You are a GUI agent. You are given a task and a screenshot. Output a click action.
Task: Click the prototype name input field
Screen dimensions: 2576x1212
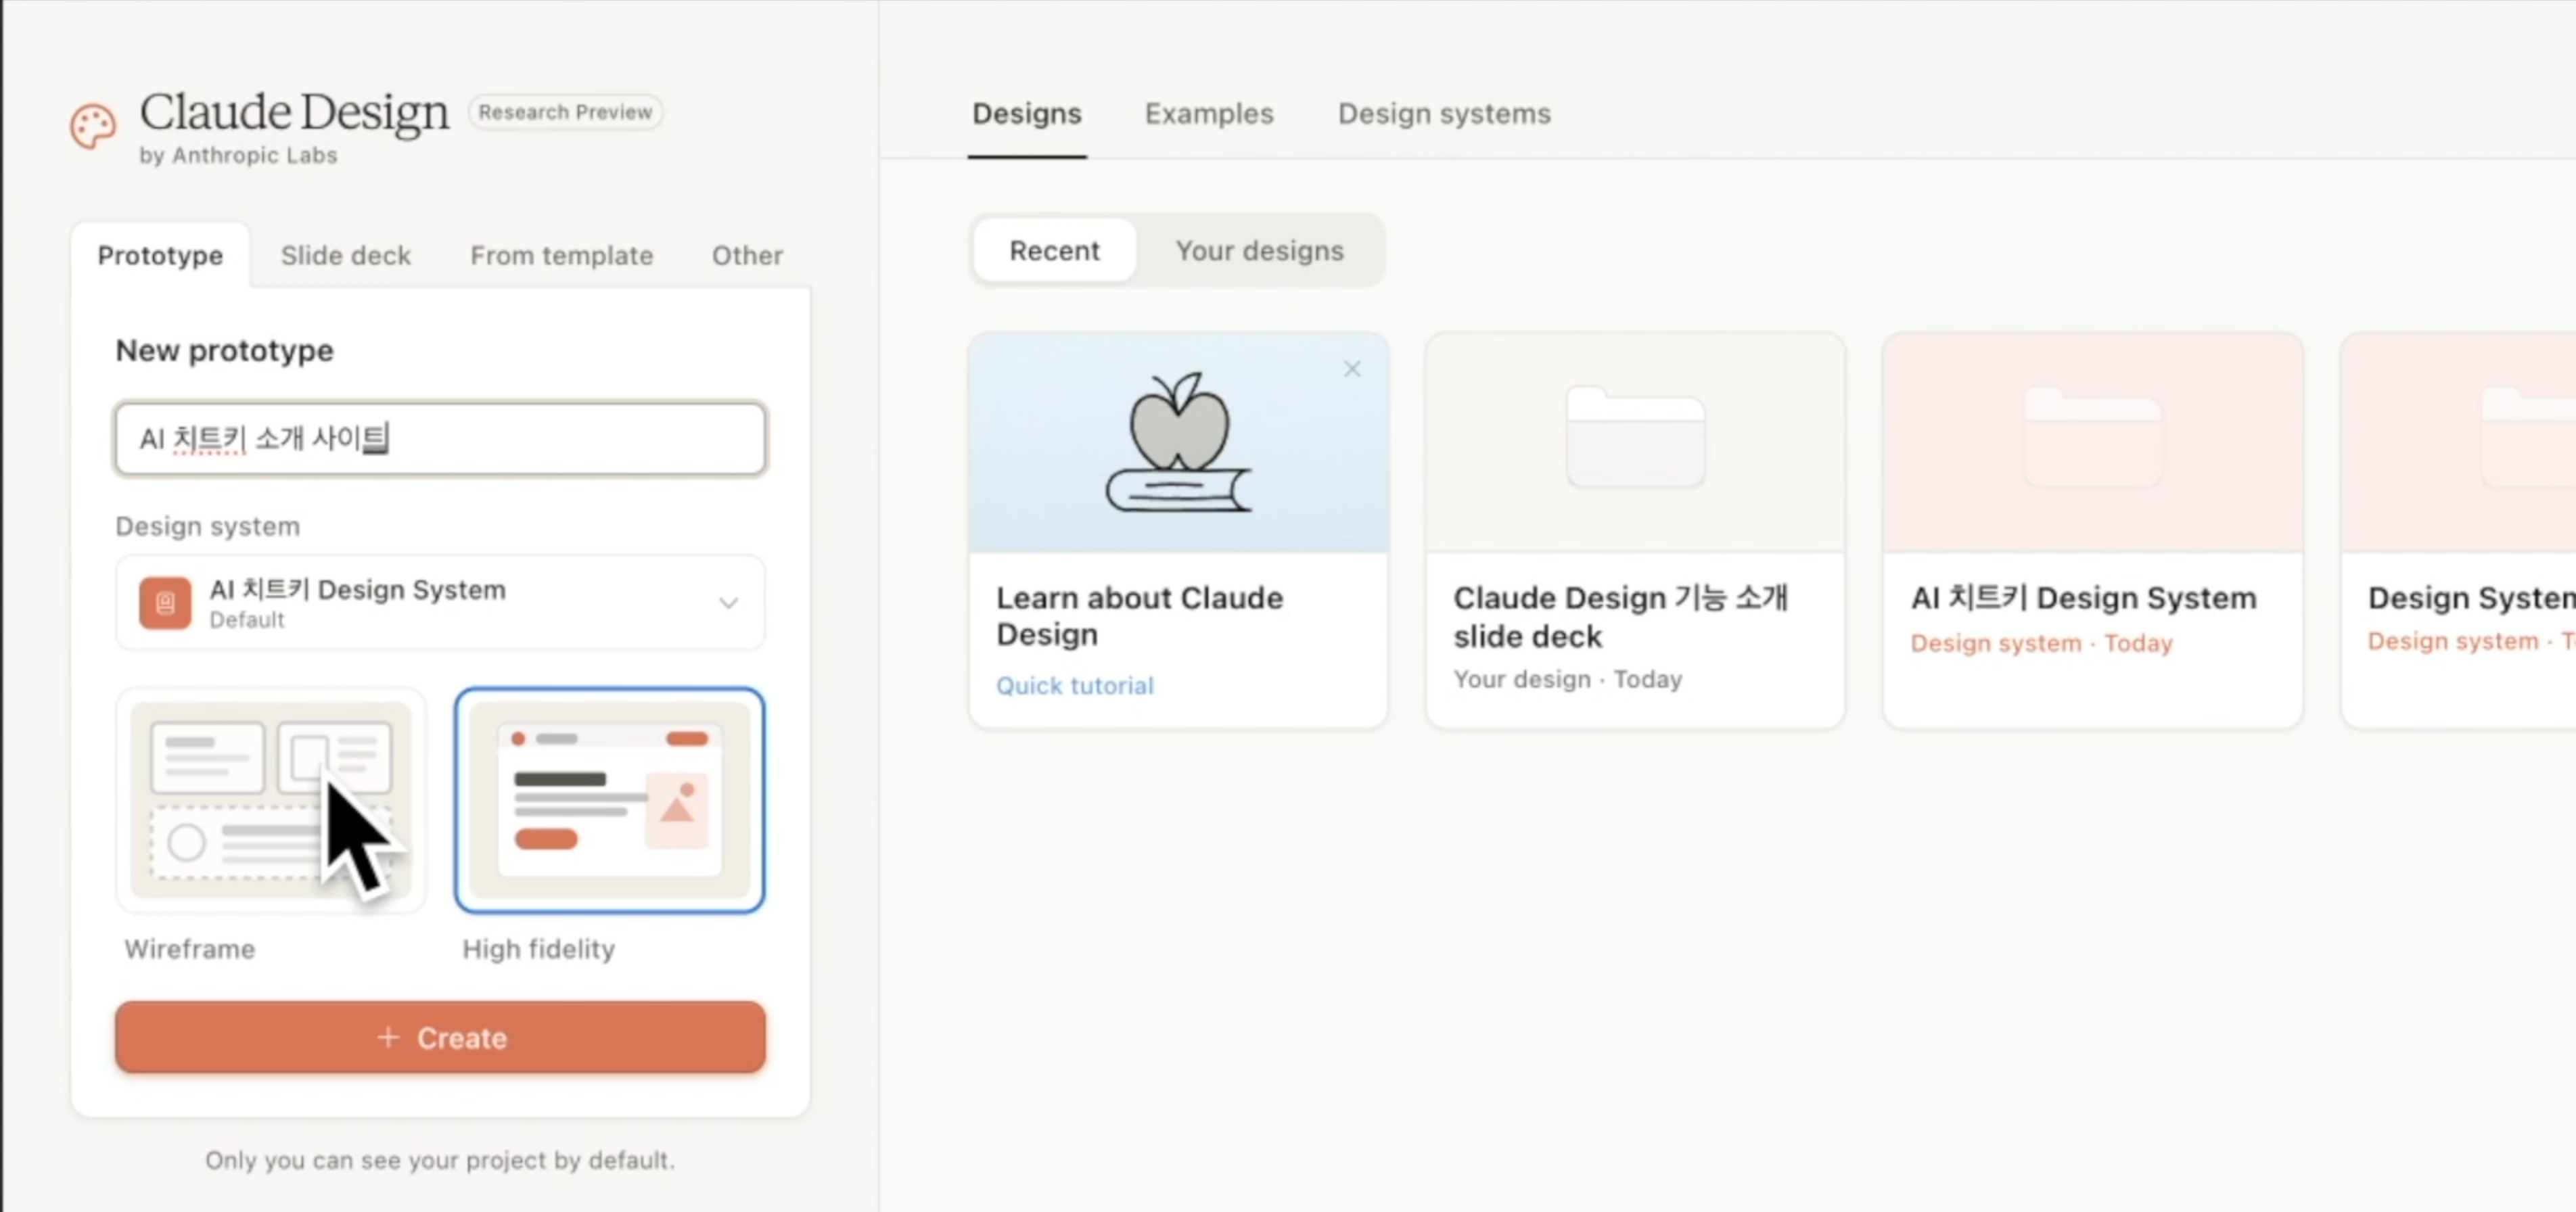coord(440,438)
